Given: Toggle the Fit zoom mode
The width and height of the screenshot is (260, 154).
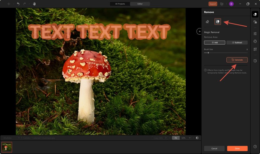Looking at the screenshot, I should 175,138.
